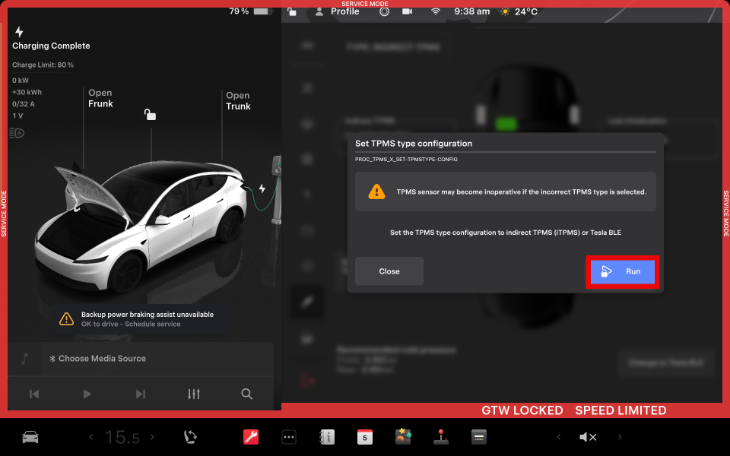Run the TPMS type configuration routine

pos(623,272)
